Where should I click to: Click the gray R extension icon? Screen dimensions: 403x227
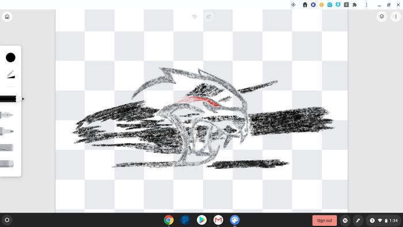pyautogui.click(x=347, y=5)
